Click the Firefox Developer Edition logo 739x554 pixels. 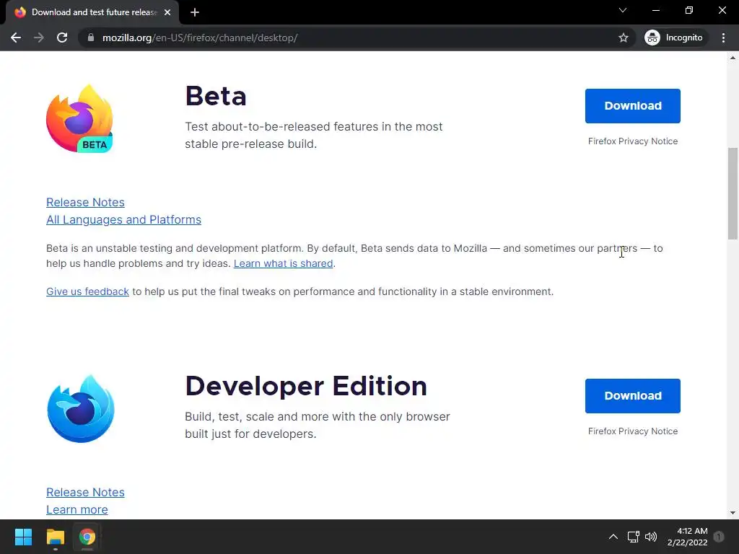(81, 409)
